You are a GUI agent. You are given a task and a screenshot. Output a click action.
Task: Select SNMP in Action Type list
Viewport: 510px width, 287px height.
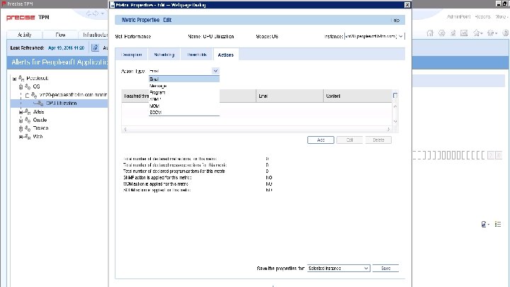point(184,99)
